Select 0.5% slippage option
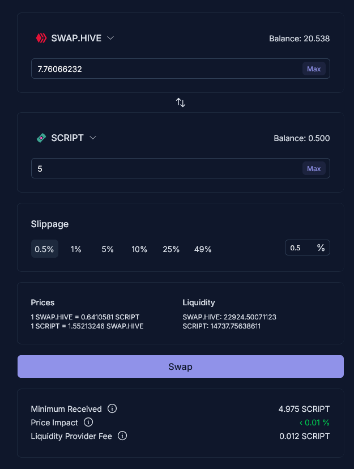This screenshot has height=469, width=354. (44, 249)
